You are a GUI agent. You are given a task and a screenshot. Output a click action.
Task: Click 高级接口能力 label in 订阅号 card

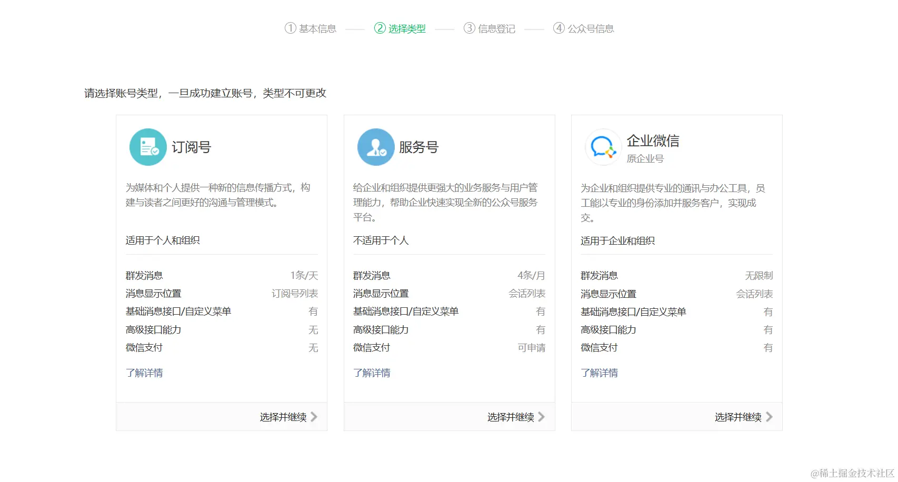pos(153,330)
